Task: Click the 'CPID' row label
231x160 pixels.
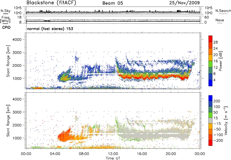Action: click(x=6, y=27)
